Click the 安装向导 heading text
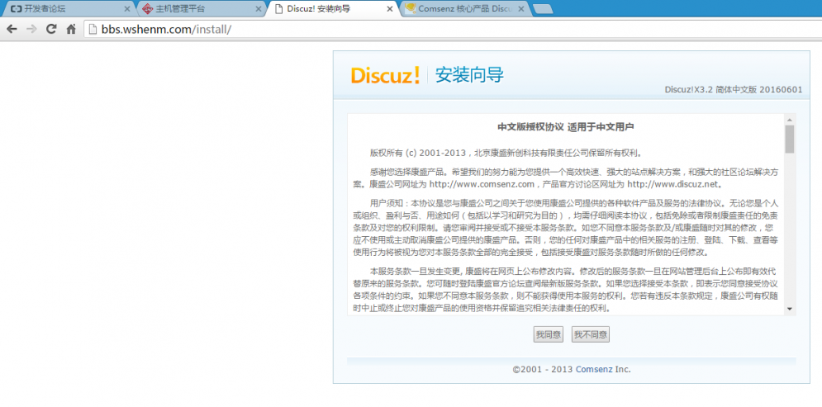 click(469, 75)
